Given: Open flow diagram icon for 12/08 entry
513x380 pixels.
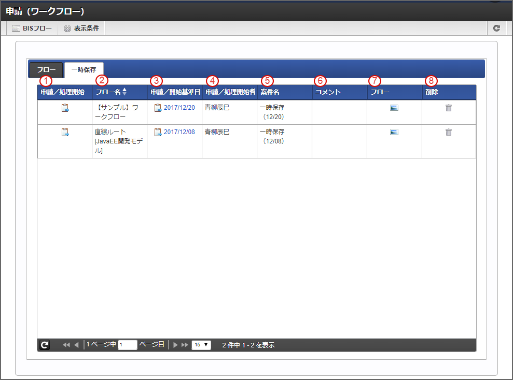Looking at the screenshot, I should [x=394, y=132].
